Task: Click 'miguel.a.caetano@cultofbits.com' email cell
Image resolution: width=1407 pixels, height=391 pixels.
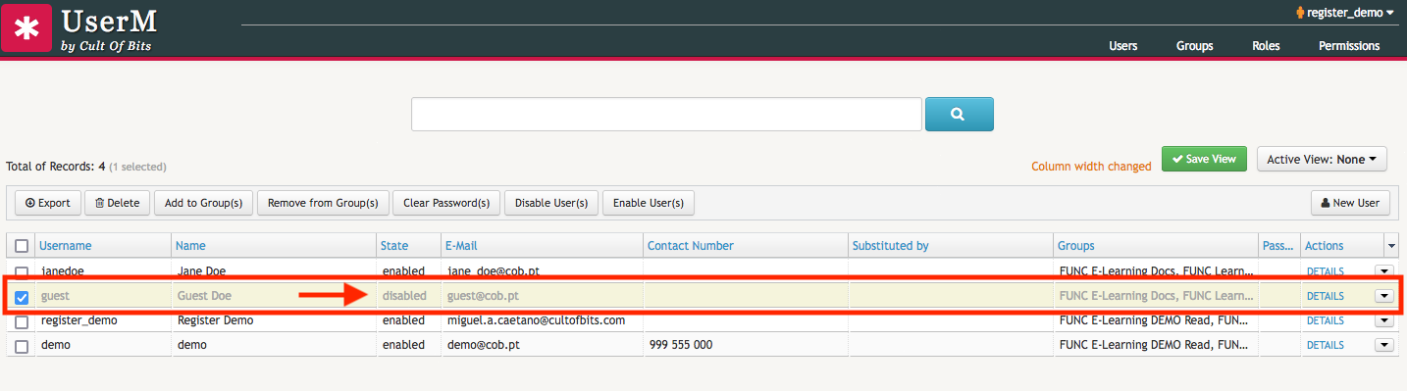Action: 536,320
